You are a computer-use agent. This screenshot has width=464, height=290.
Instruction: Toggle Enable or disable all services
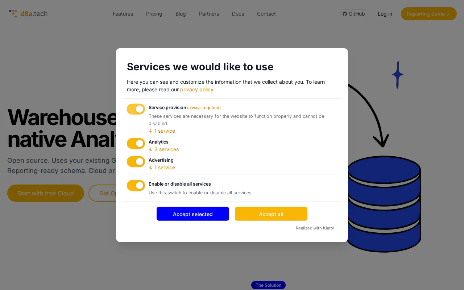point(136,186)
